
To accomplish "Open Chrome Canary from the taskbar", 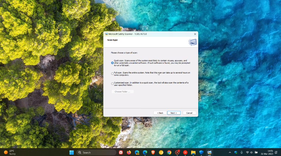I will 161,152.
